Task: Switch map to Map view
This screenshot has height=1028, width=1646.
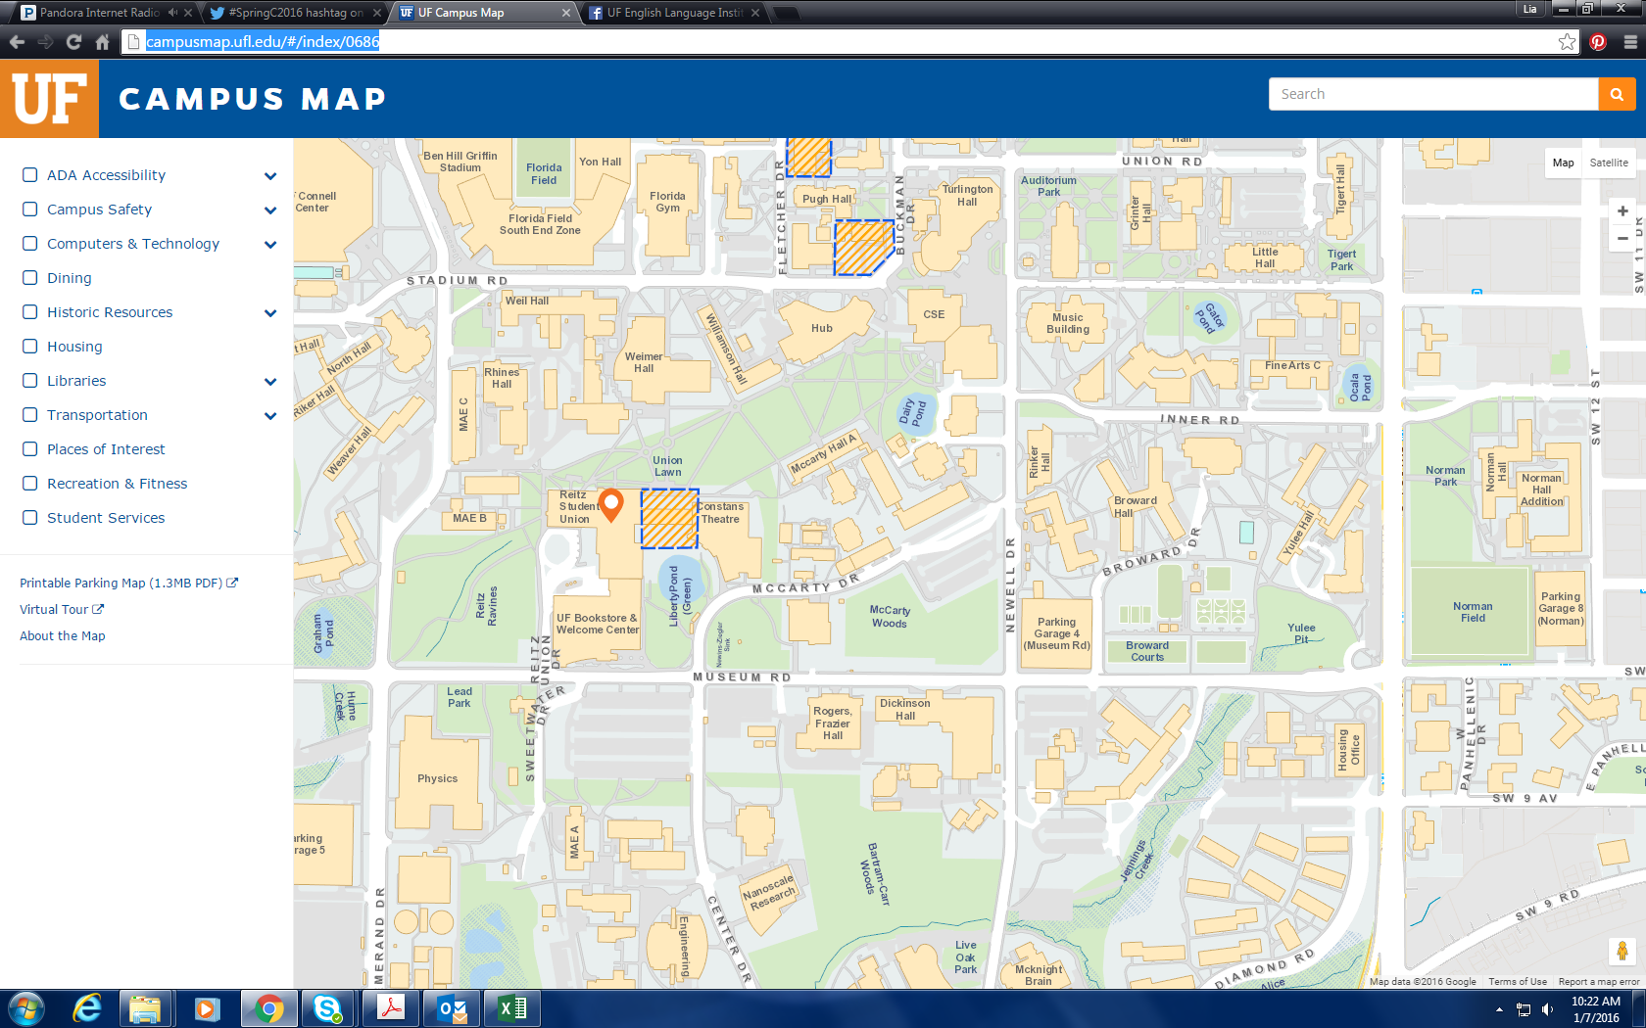Action: (1563, 163)
